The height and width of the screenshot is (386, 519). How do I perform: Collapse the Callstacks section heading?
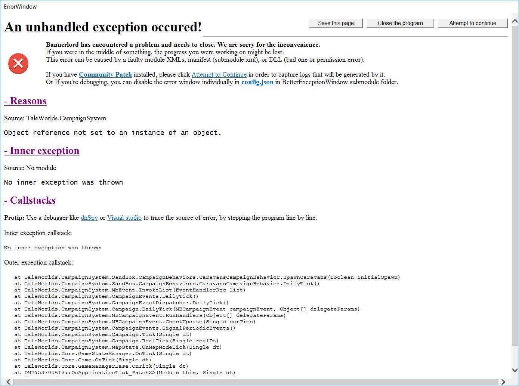30,200
